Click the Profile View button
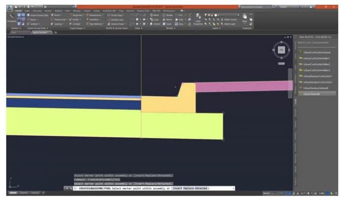343x203 pixels. click(116, 15)
